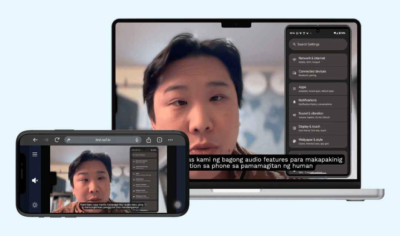Tap the sparkle icon in address bar
The width and height of the screenshot is (400, 236).
pos(69,140)
